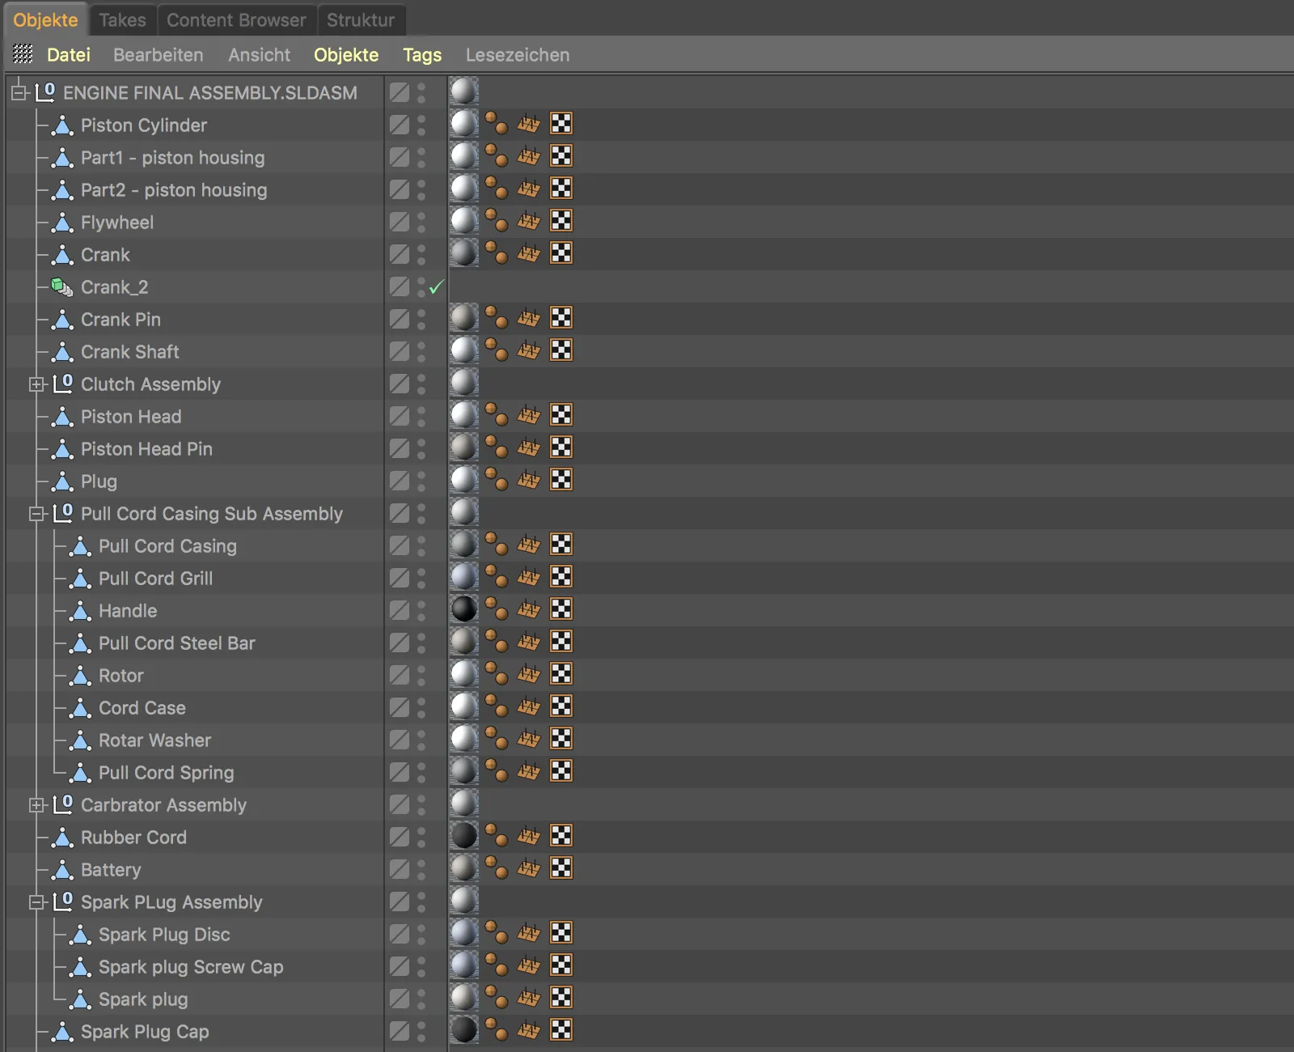Toggle render visibility dot for Battery

pos(421,875)
